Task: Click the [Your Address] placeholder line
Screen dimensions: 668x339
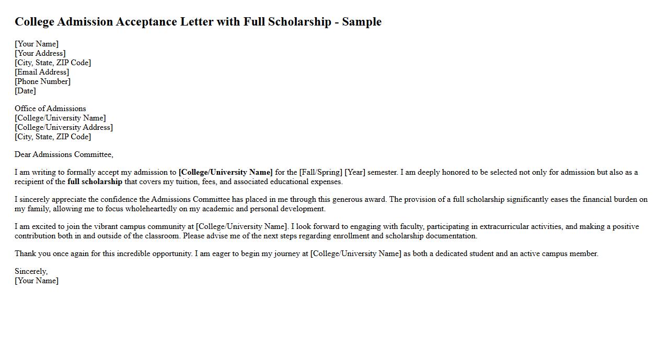Action: pos(40,53)
